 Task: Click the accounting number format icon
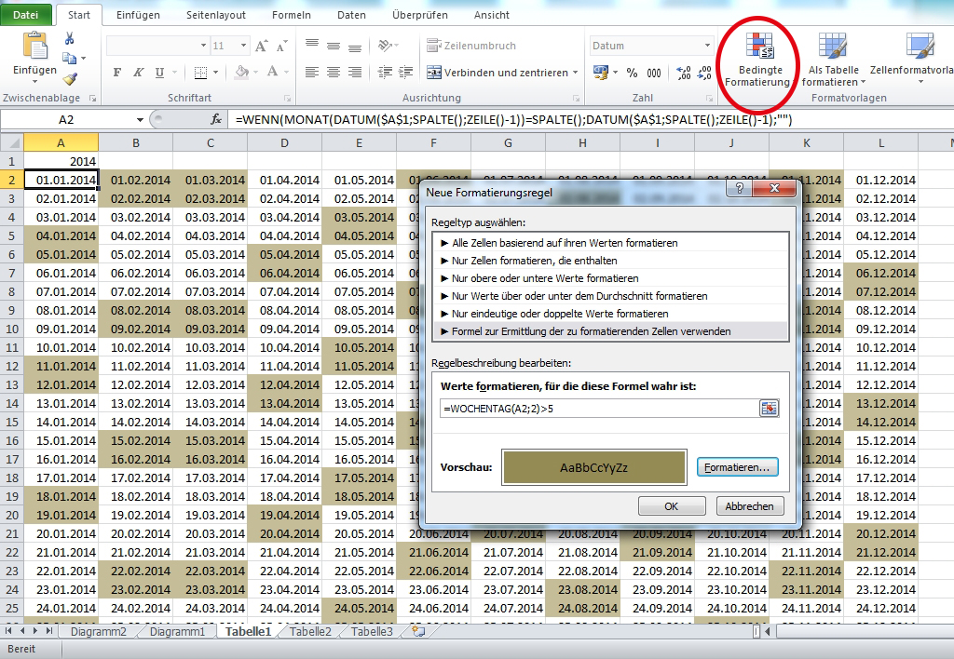pyautogui.click(x=601, y=73)
